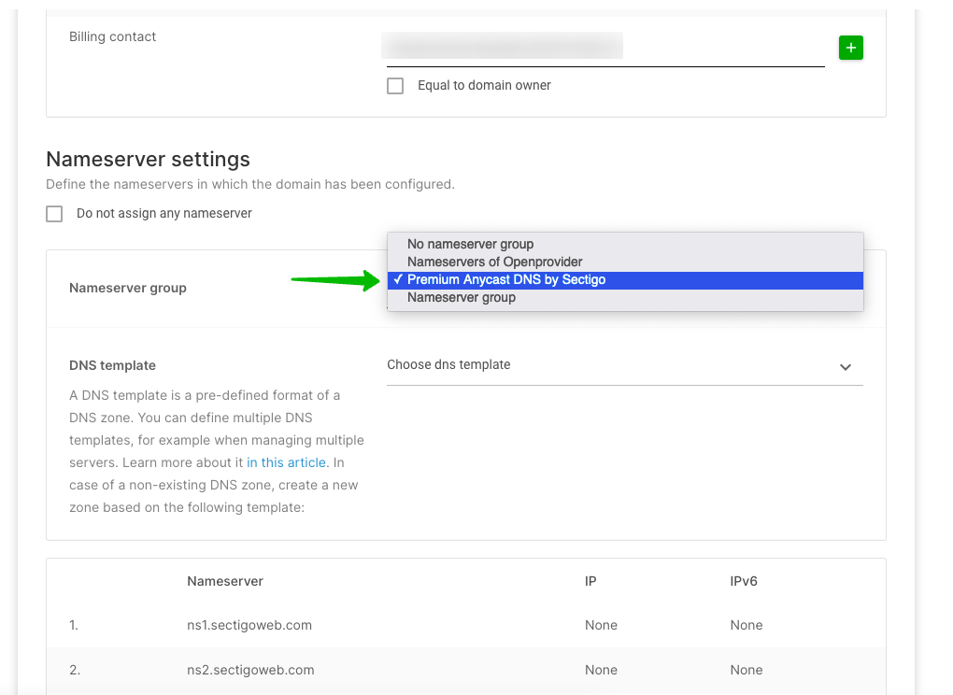Click row number 1. in nameserver table
Screen dimensions: 953x695
click(74, 625)
